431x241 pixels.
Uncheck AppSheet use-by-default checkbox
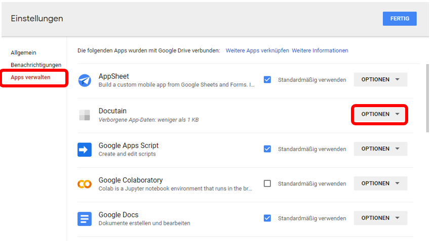(x=267, y=79)
